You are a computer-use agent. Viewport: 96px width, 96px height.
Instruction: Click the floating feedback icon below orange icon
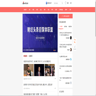(75, 47)
